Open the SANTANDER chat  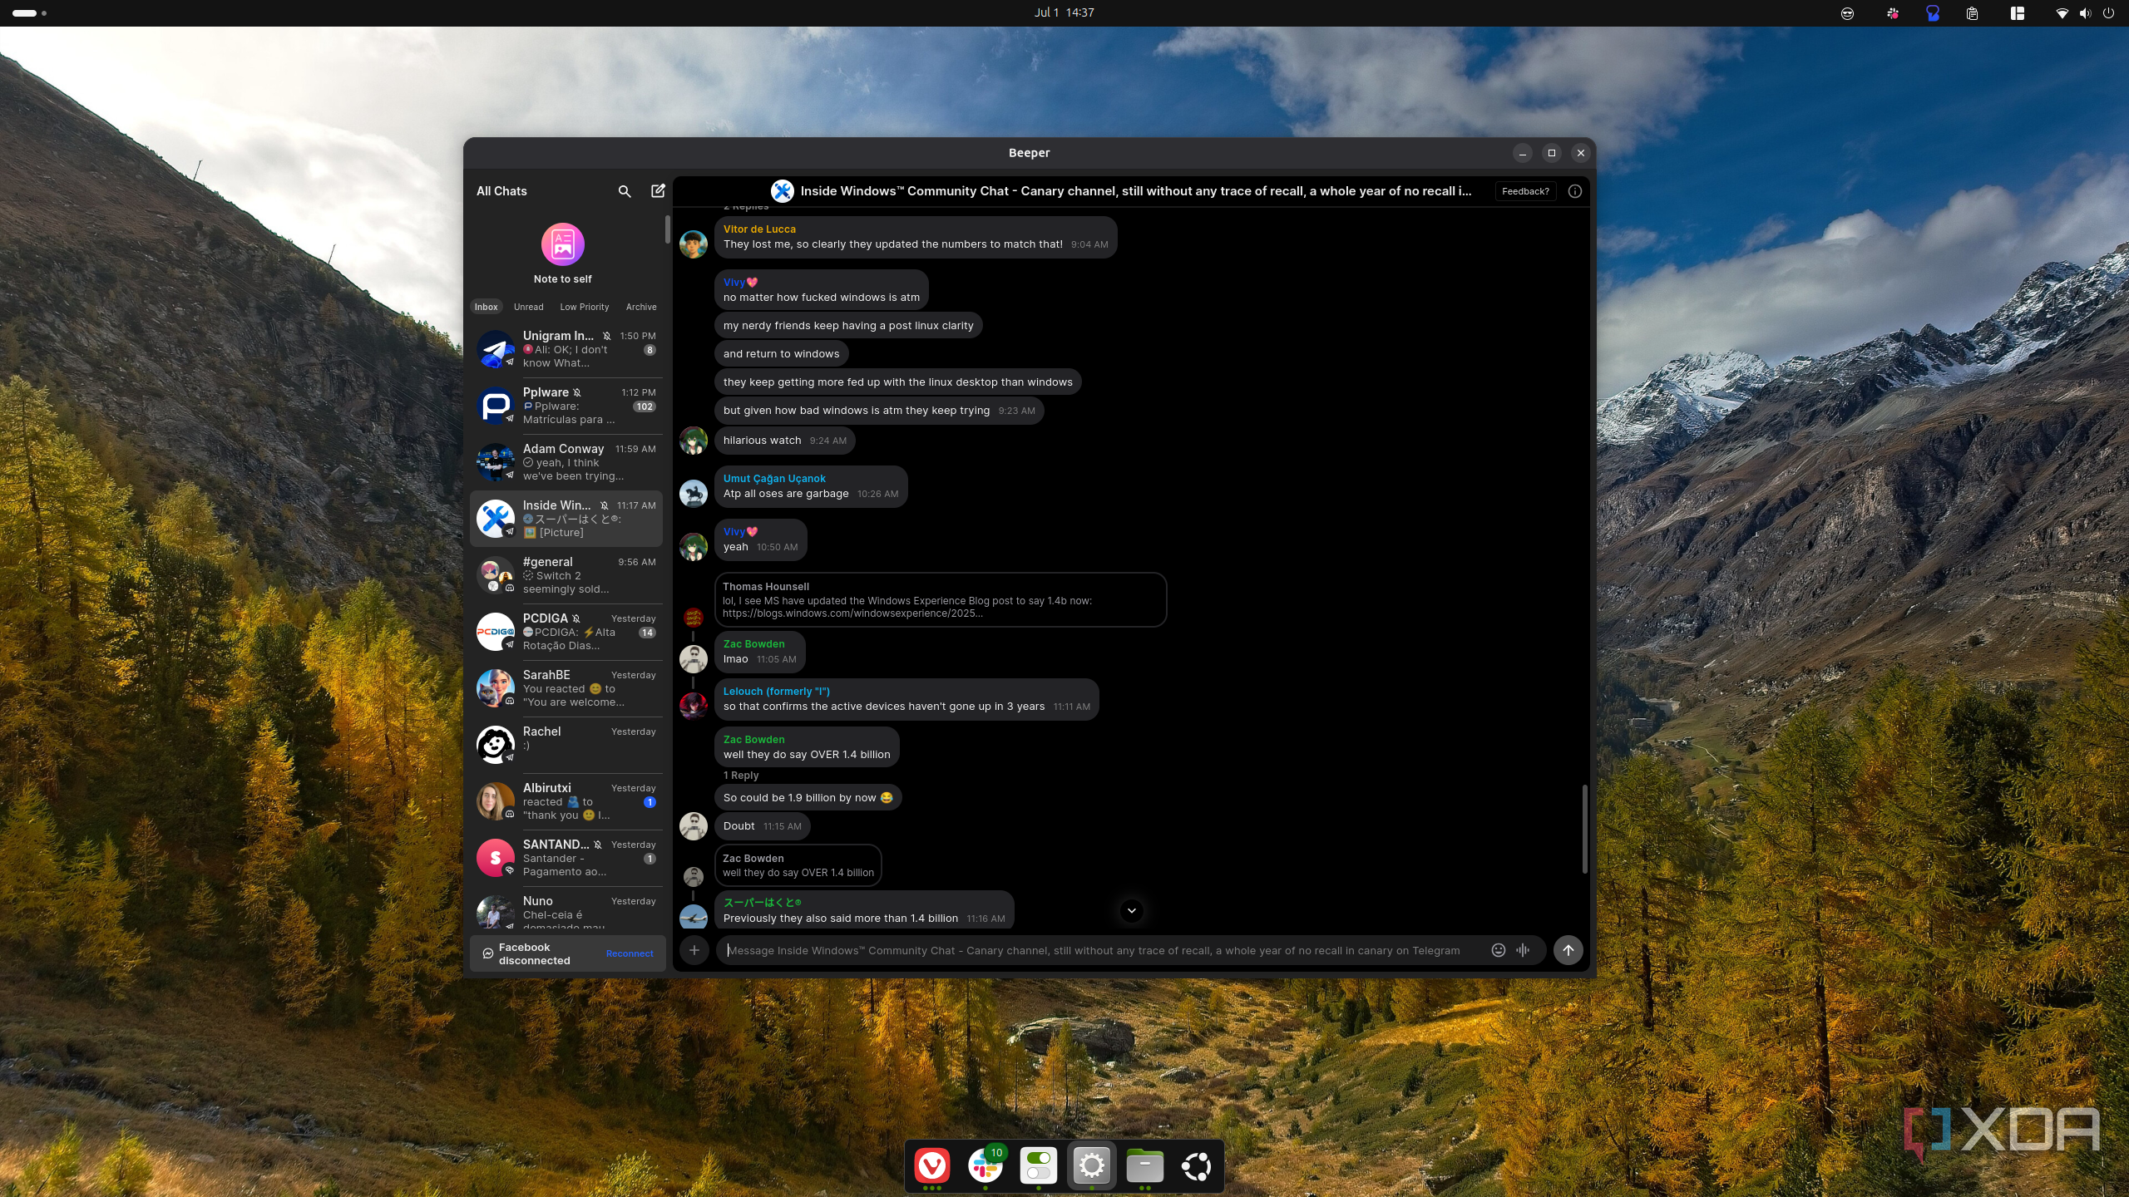tap(566, 858)
